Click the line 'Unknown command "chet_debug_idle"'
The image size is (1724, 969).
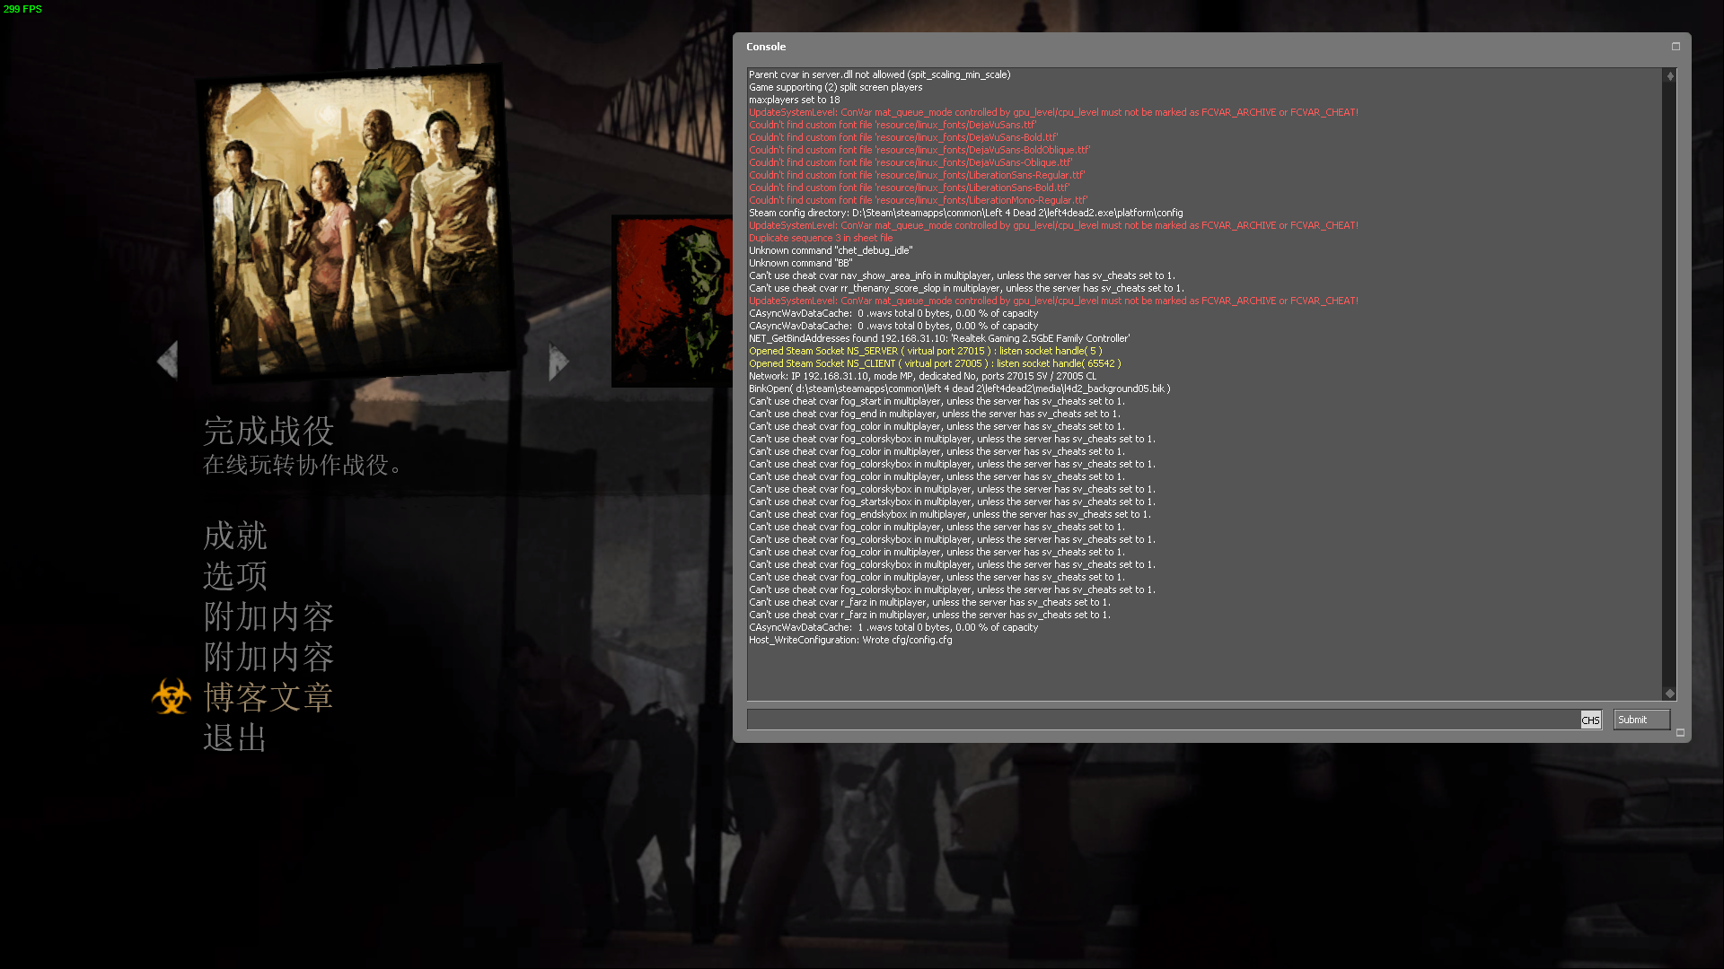[831, 250]
